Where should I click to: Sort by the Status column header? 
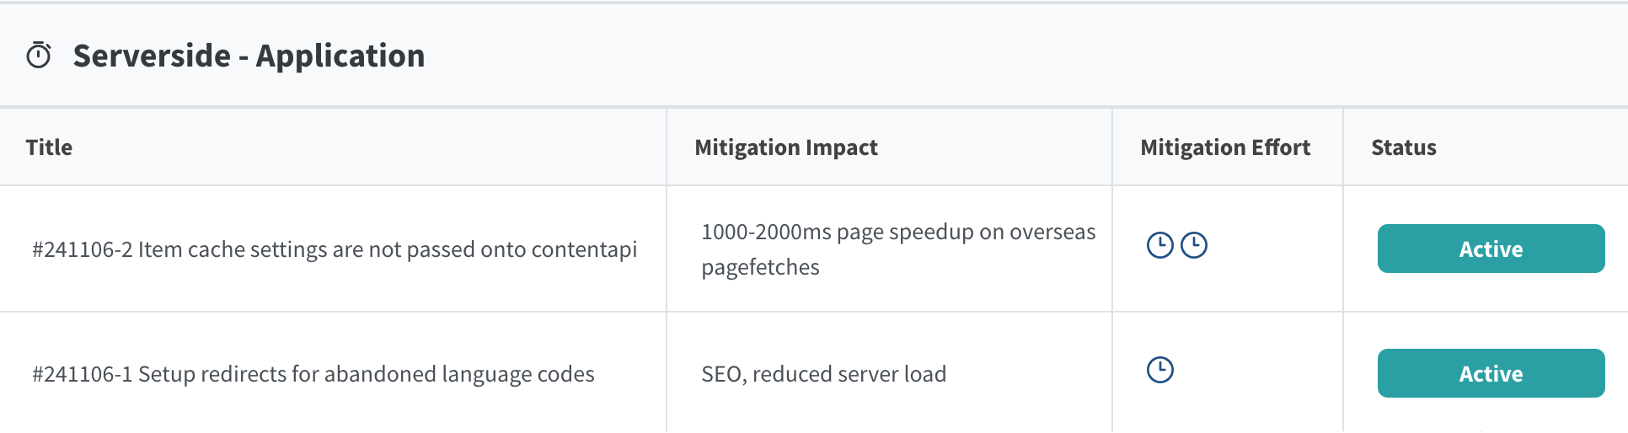coord(1404,147)
